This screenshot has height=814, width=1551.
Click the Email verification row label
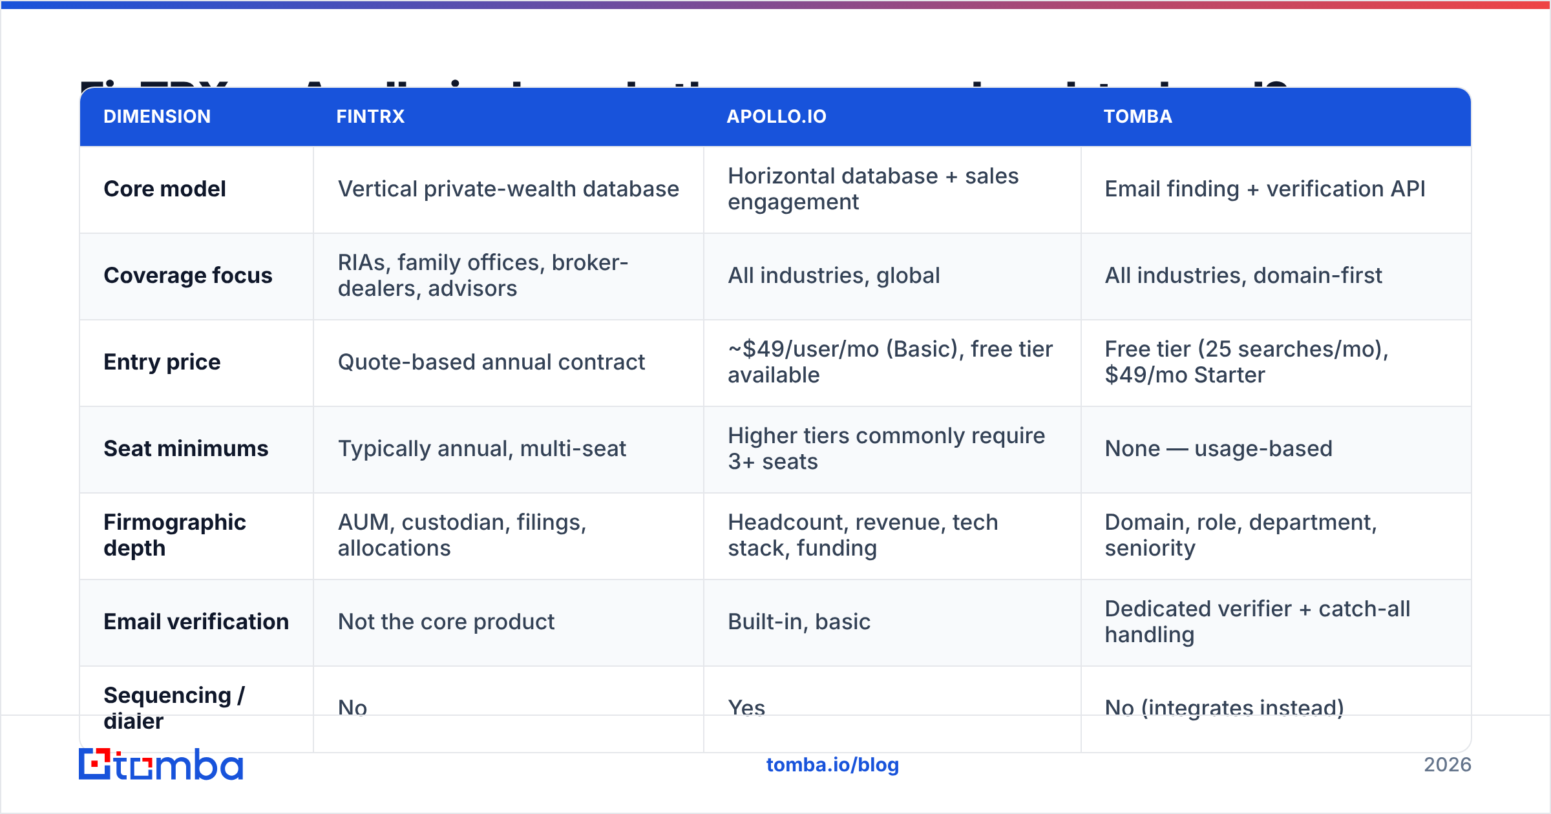point(196,621)
